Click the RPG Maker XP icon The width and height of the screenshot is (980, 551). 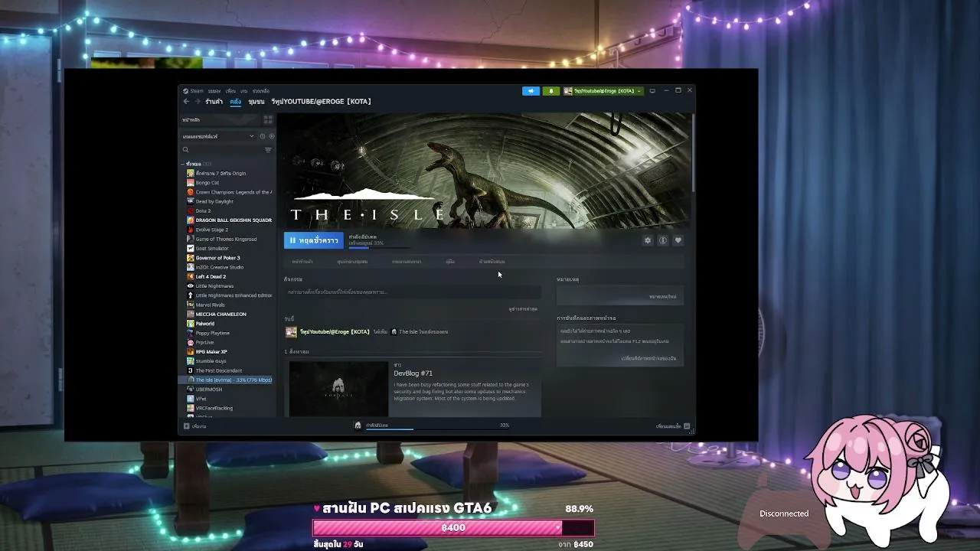191,352
